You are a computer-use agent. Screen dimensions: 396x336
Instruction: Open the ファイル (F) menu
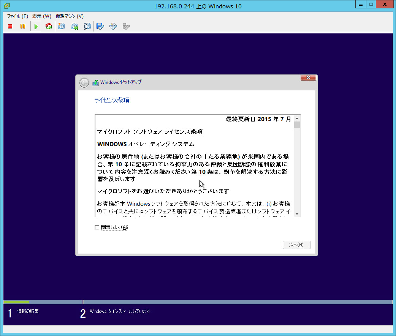point(17,16)
